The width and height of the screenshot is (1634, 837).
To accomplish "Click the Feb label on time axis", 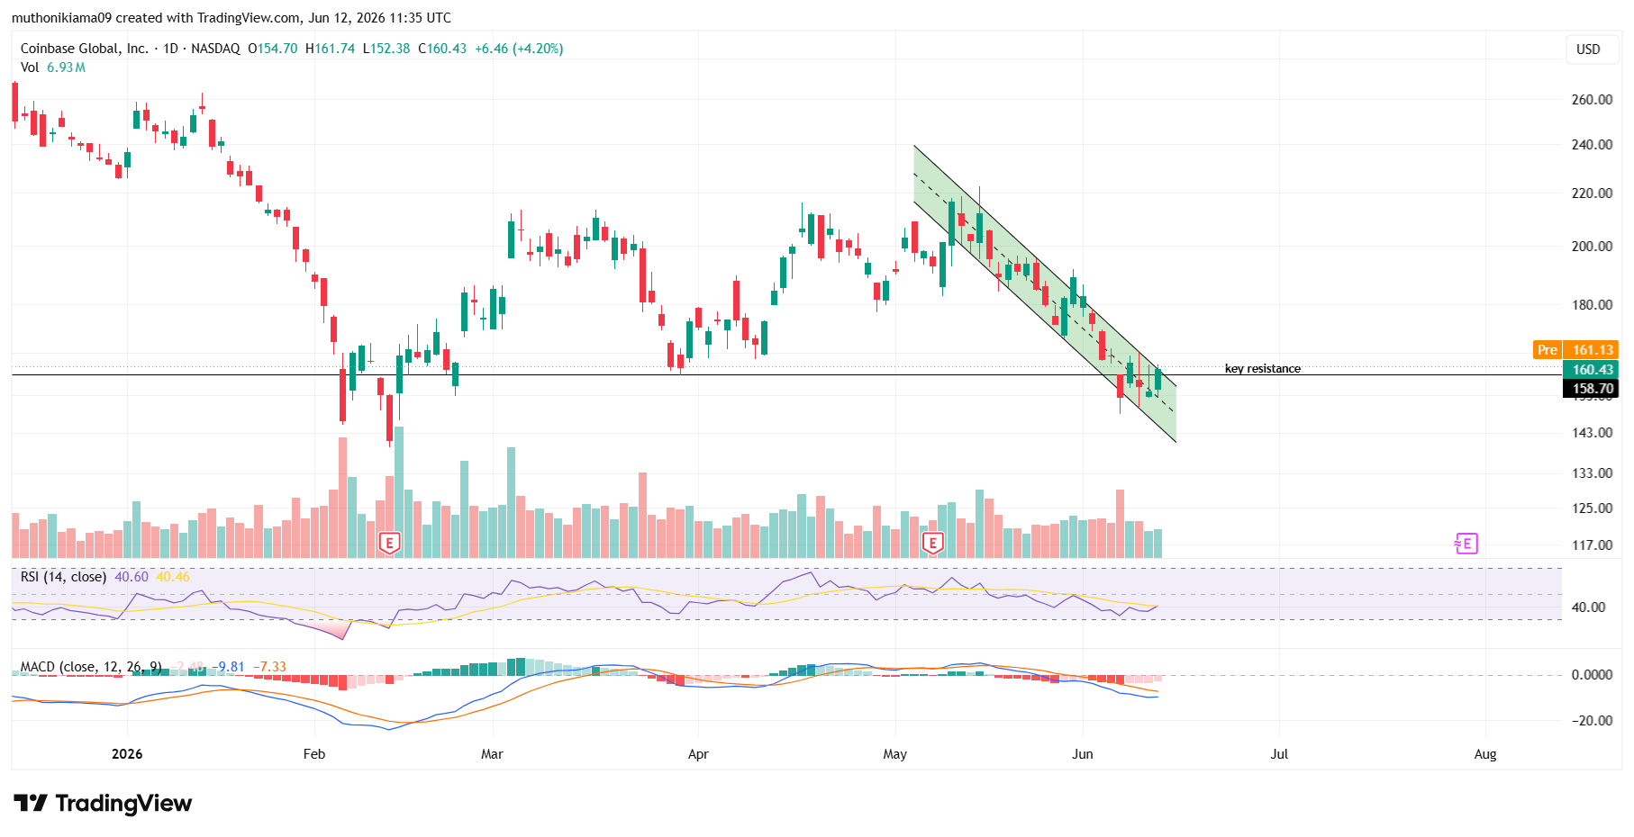I will click(314, 753).
